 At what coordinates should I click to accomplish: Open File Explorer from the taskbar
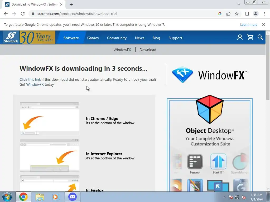pos(40,197)
